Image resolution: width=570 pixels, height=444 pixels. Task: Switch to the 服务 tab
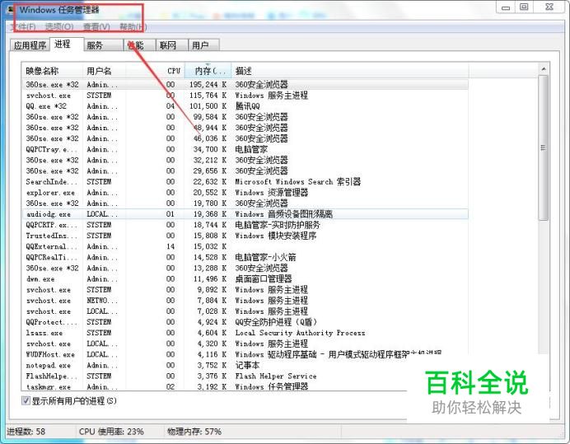click(103, 45)
